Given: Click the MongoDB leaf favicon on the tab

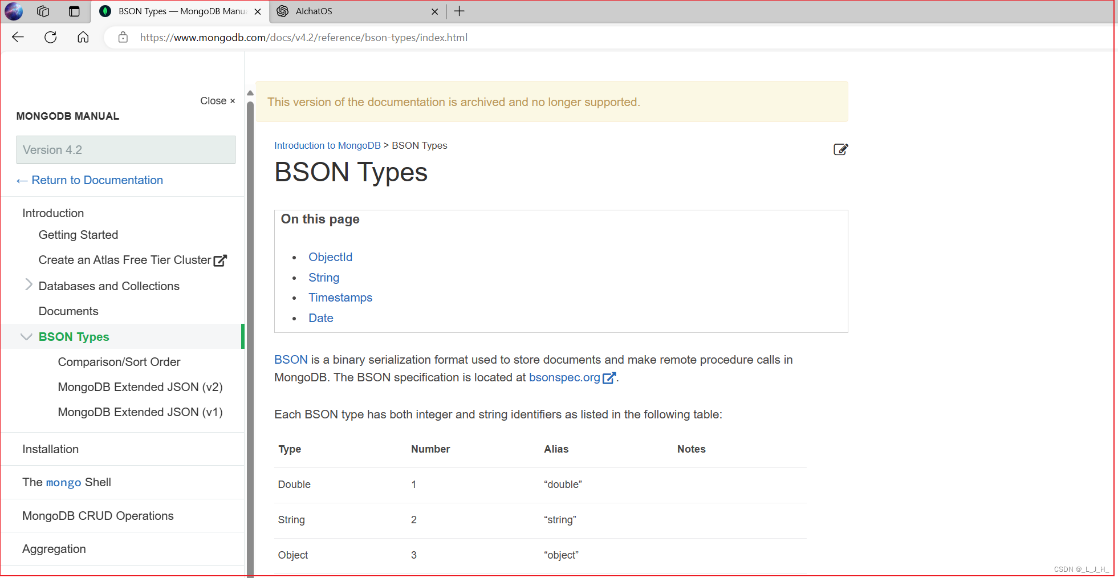Looking at the screenshot, I should (x=105, y=11).
